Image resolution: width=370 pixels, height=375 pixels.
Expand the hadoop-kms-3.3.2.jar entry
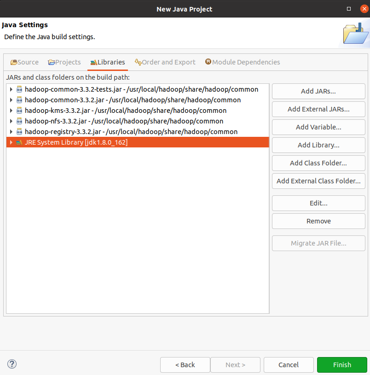[x=10, y=111]
